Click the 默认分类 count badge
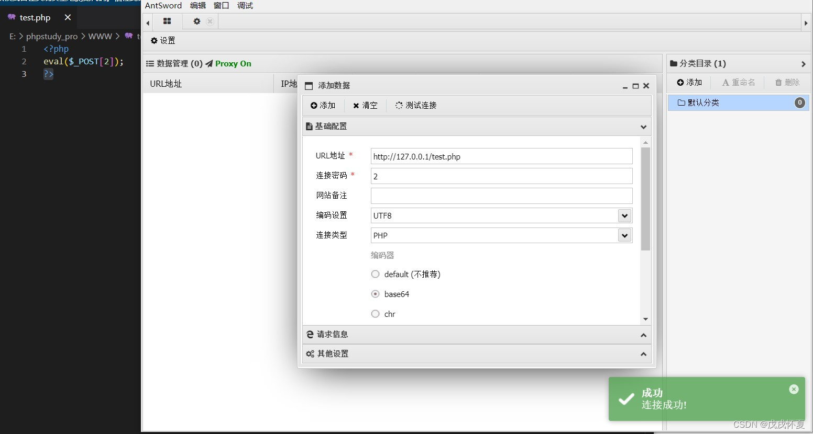Image resolution: width=813 pixels, height=434 pixels. pyautogui.click(x=799, y=102)
